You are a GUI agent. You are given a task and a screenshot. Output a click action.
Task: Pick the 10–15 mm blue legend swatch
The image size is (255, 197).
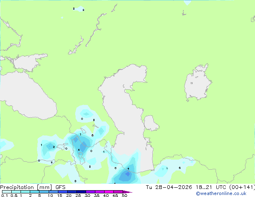pyautogui.click(x=53, y=192)
